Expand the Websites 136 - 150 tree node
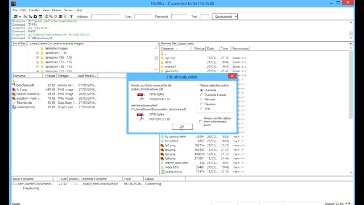This screenshot has width=364, height=205. pyautogui.click(x=38, y=67)
